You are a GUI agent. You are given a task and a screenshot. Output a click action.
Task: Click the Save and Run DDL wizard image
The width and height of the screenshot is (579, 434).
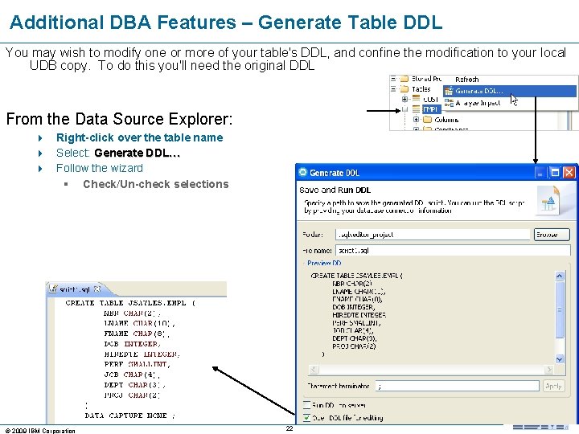coord(548,201)
